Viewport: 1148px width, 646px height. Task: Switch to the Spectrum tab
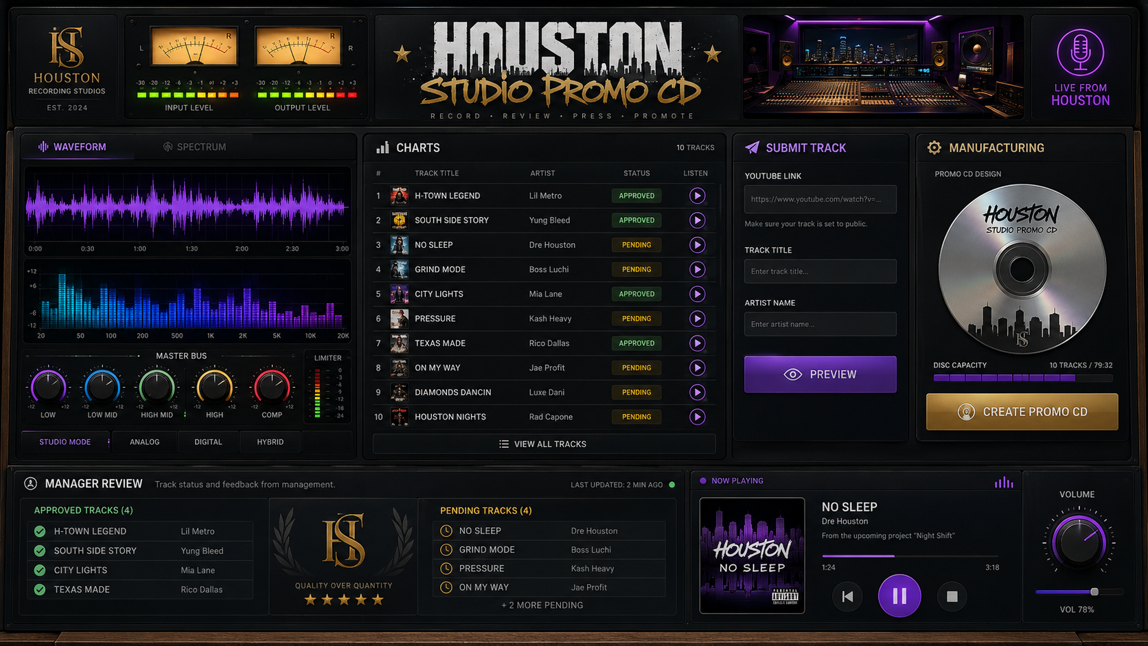click(194, 147)
